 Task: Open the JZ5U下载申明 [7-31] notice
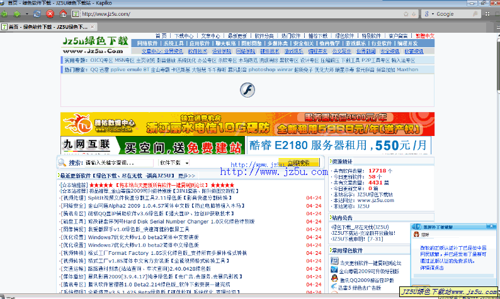tap(357, 239)
